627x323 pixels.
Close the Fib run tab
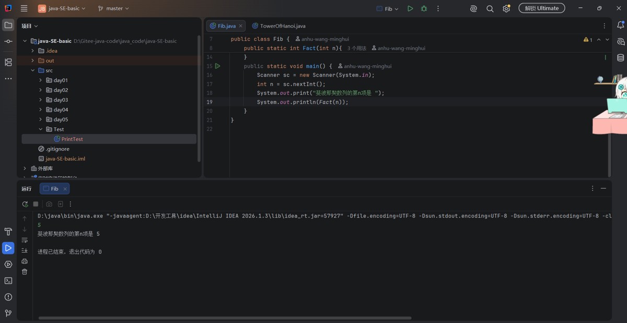tap(65, 189)
